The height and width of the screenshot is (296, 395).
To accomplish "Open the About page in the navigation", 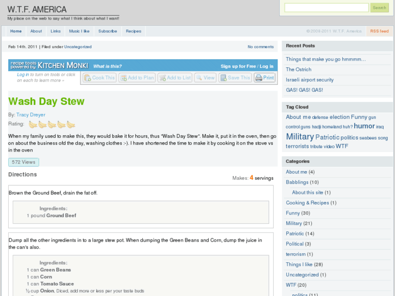I will pos(36,32).
